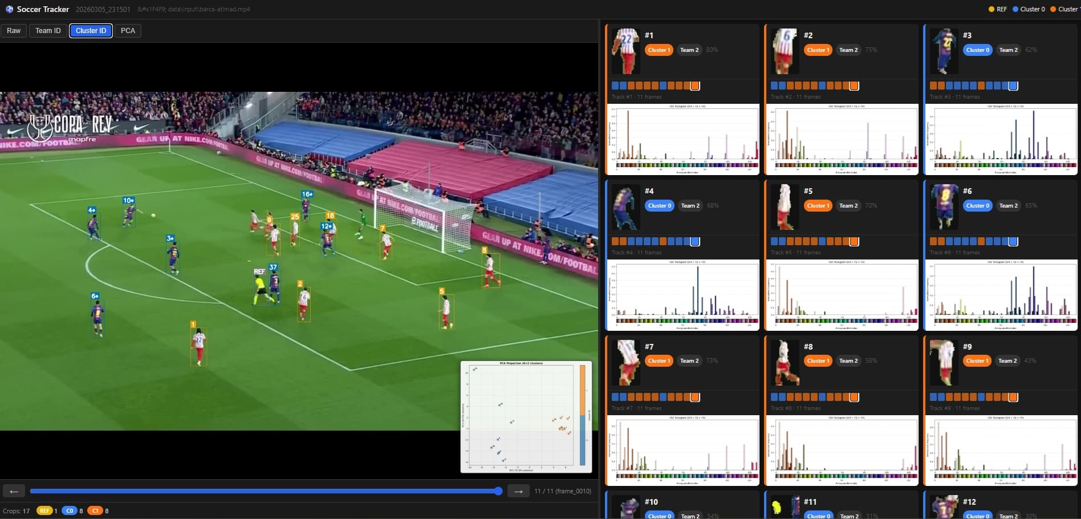
Task: Click the 80% confidence value on card #1
Action: tap(712, 50)
